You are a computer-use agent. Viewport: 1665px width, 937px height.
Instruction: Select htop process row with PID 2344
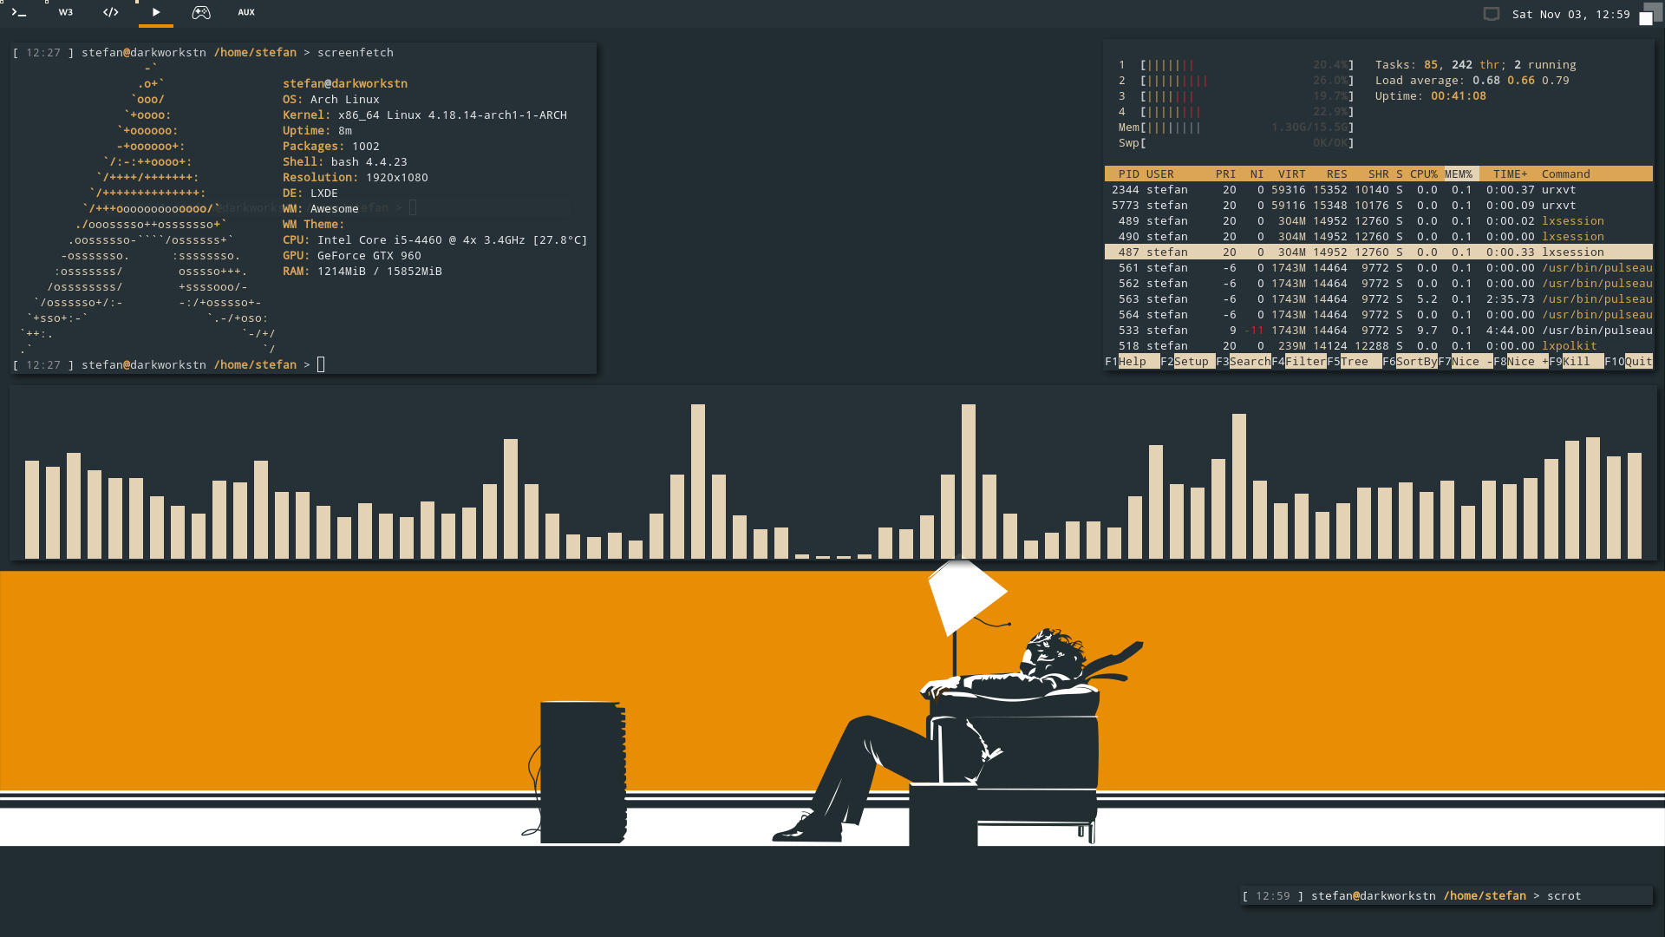click(x=1379, y=190)
